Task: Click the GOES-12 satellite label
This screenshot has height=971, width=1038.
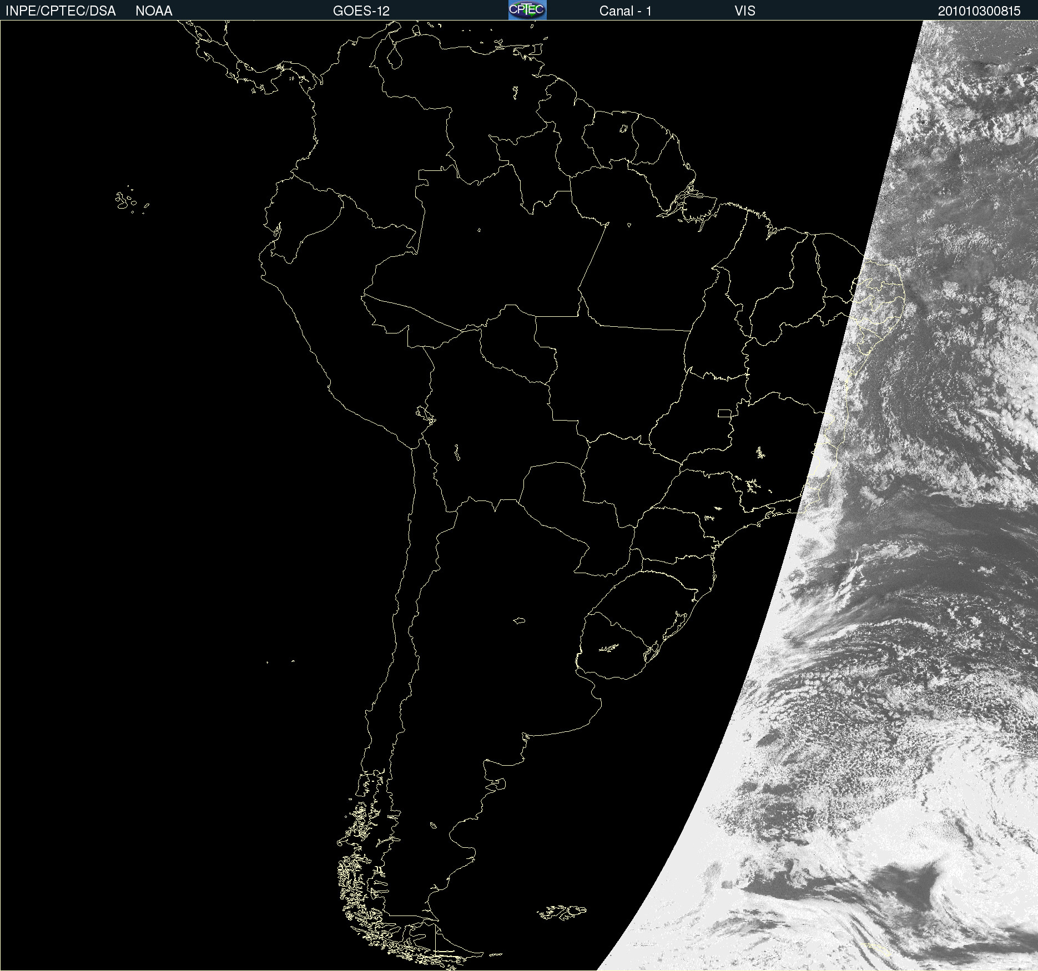Action: (x=361, y=11)
